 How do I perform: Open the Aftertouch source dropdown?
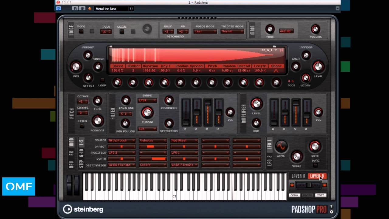(x=122, y=140)
